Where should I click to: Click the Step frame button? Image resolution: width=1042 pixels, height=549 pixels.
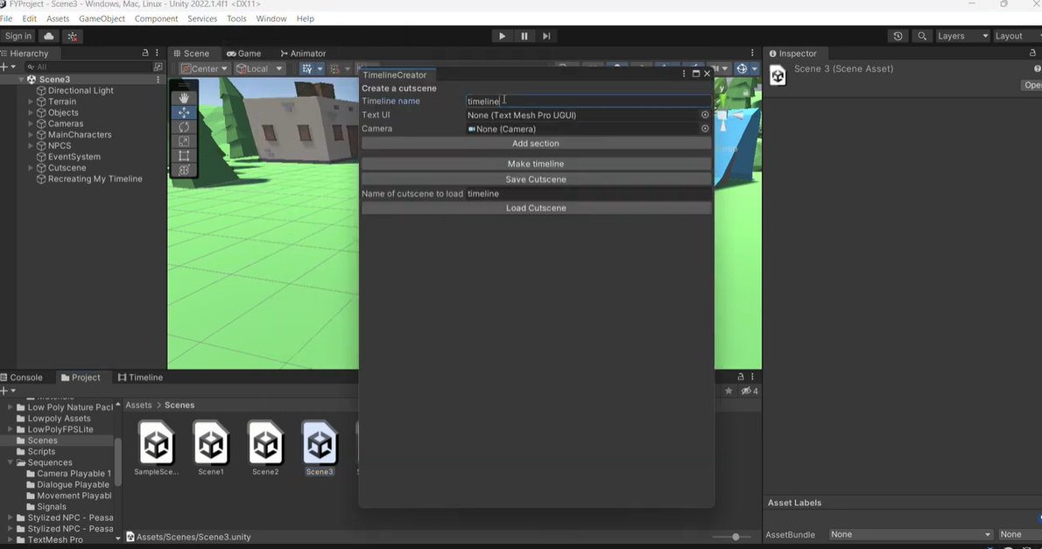546,36
